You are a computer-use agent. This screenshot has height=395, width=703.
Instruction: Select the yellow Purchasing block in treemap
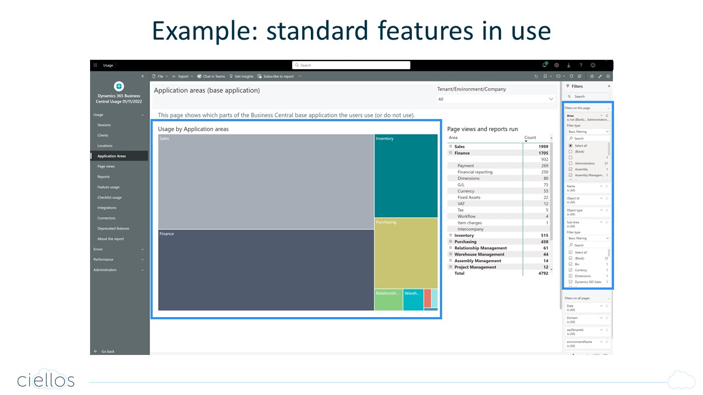[x=406, y=253]
